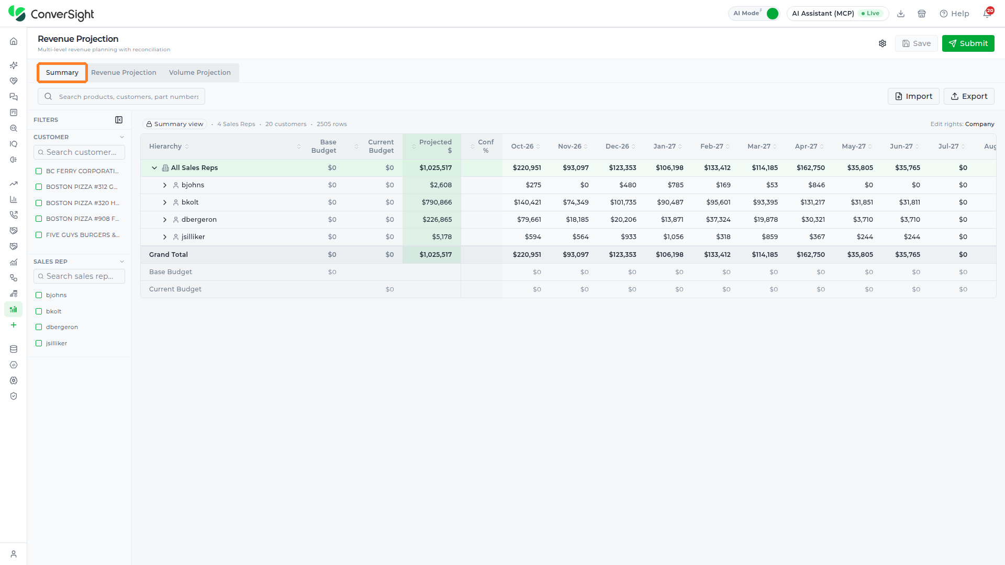Check the bkolt sales rep filter
Image resolution: width=1005 pixels, height=565 pixels.
(x=39, y=311)
